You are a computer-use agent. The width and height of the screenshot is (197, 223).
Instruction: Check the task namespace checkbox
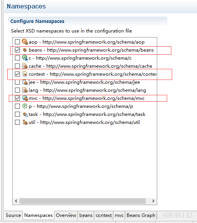17,114
